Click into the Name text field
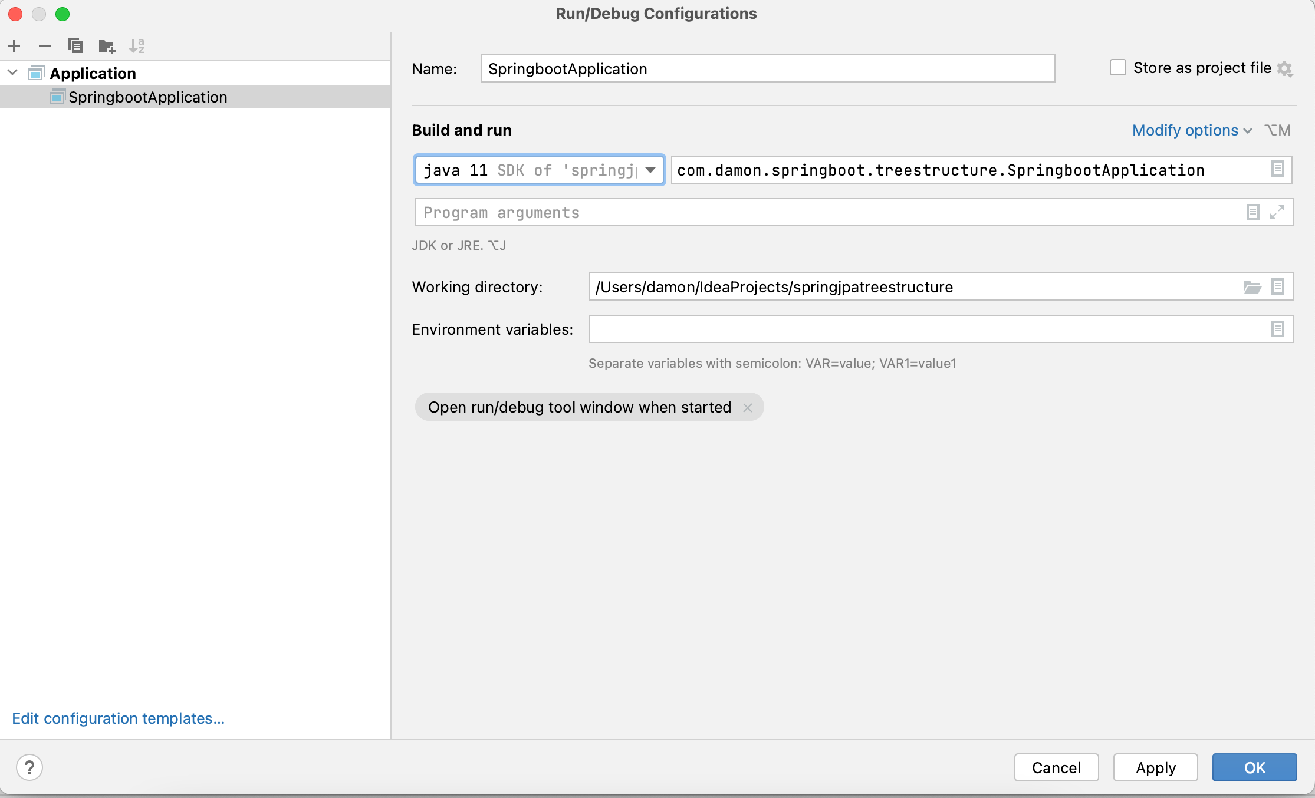This screenshot has width=1315, height=798. (x=767, y=69)
